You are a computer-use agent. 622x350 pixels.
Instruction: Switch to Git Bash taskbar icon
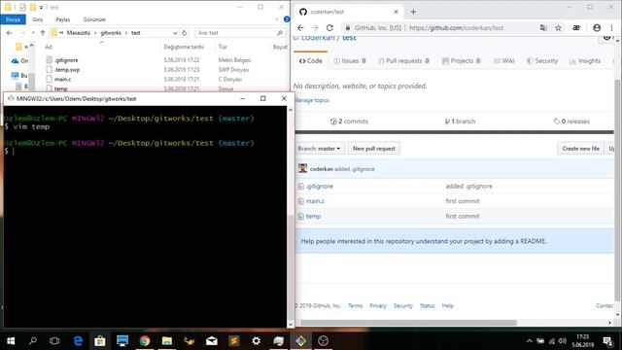pos(300,341)
